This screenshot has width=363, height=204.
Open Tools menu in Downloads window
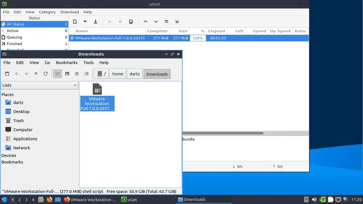[x=88, y=62]
